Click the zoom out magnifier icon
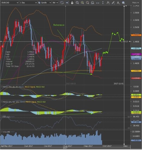 (x=87, y=3)
